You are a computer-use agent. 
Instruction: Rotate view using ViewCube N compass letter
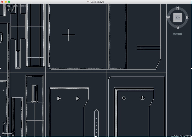[x=178, y=8]
